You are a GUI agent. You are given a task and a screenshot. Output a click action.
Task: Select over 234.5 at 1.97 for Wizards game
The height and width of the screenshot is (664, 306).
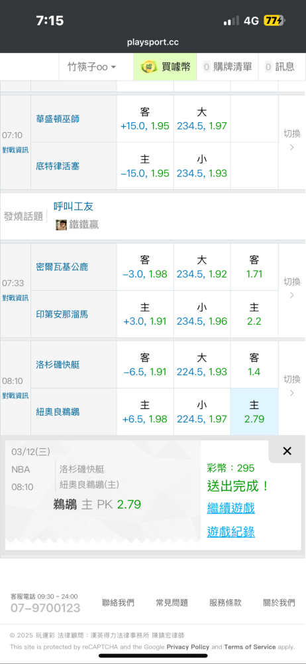point(201,119)
